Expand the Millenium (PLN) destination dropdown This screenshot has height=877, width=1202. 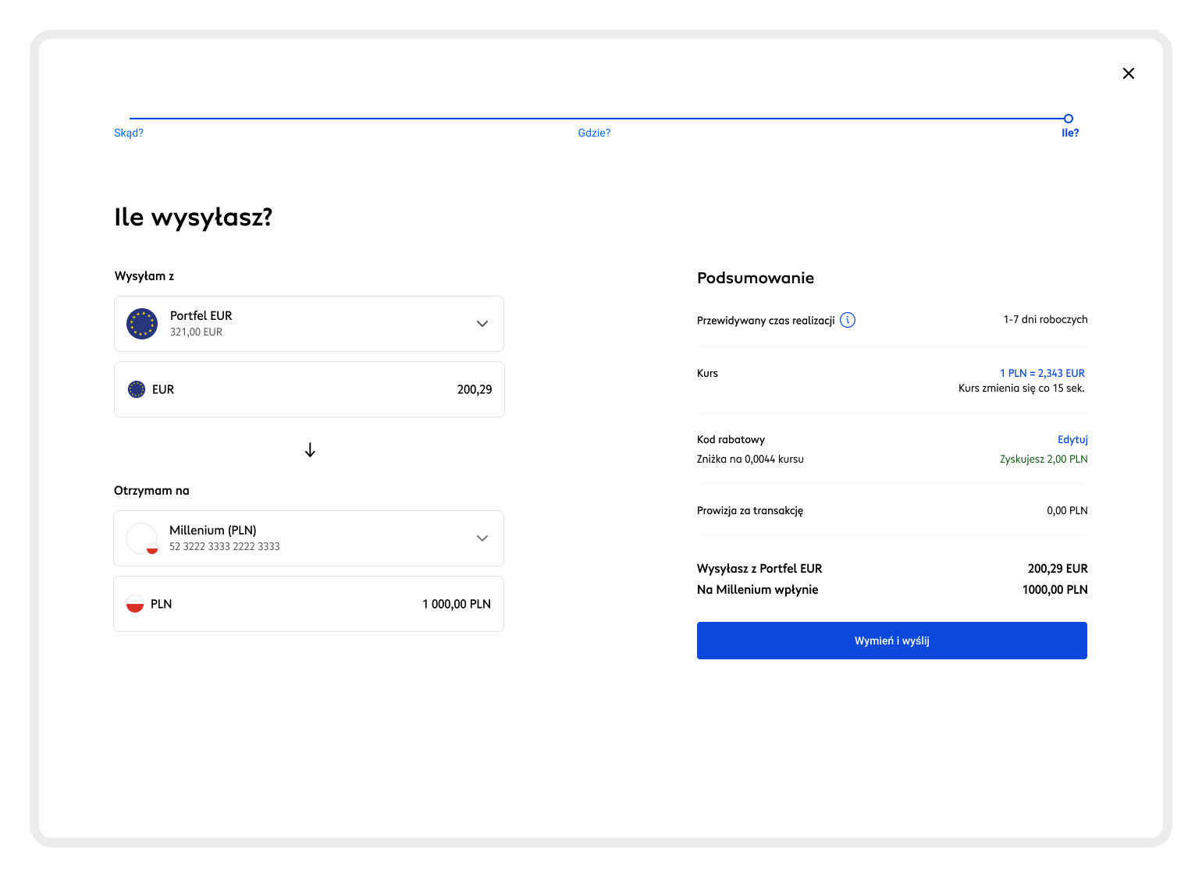(482, 538)
